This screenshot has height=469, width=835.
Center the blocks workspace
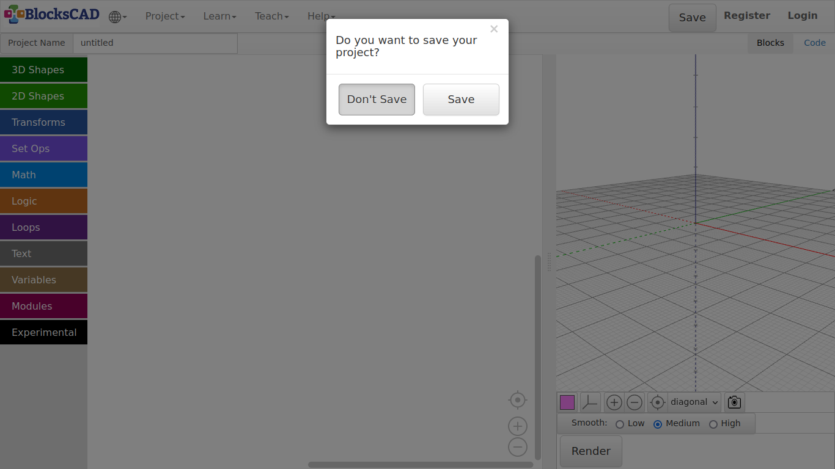coord(518,400)
